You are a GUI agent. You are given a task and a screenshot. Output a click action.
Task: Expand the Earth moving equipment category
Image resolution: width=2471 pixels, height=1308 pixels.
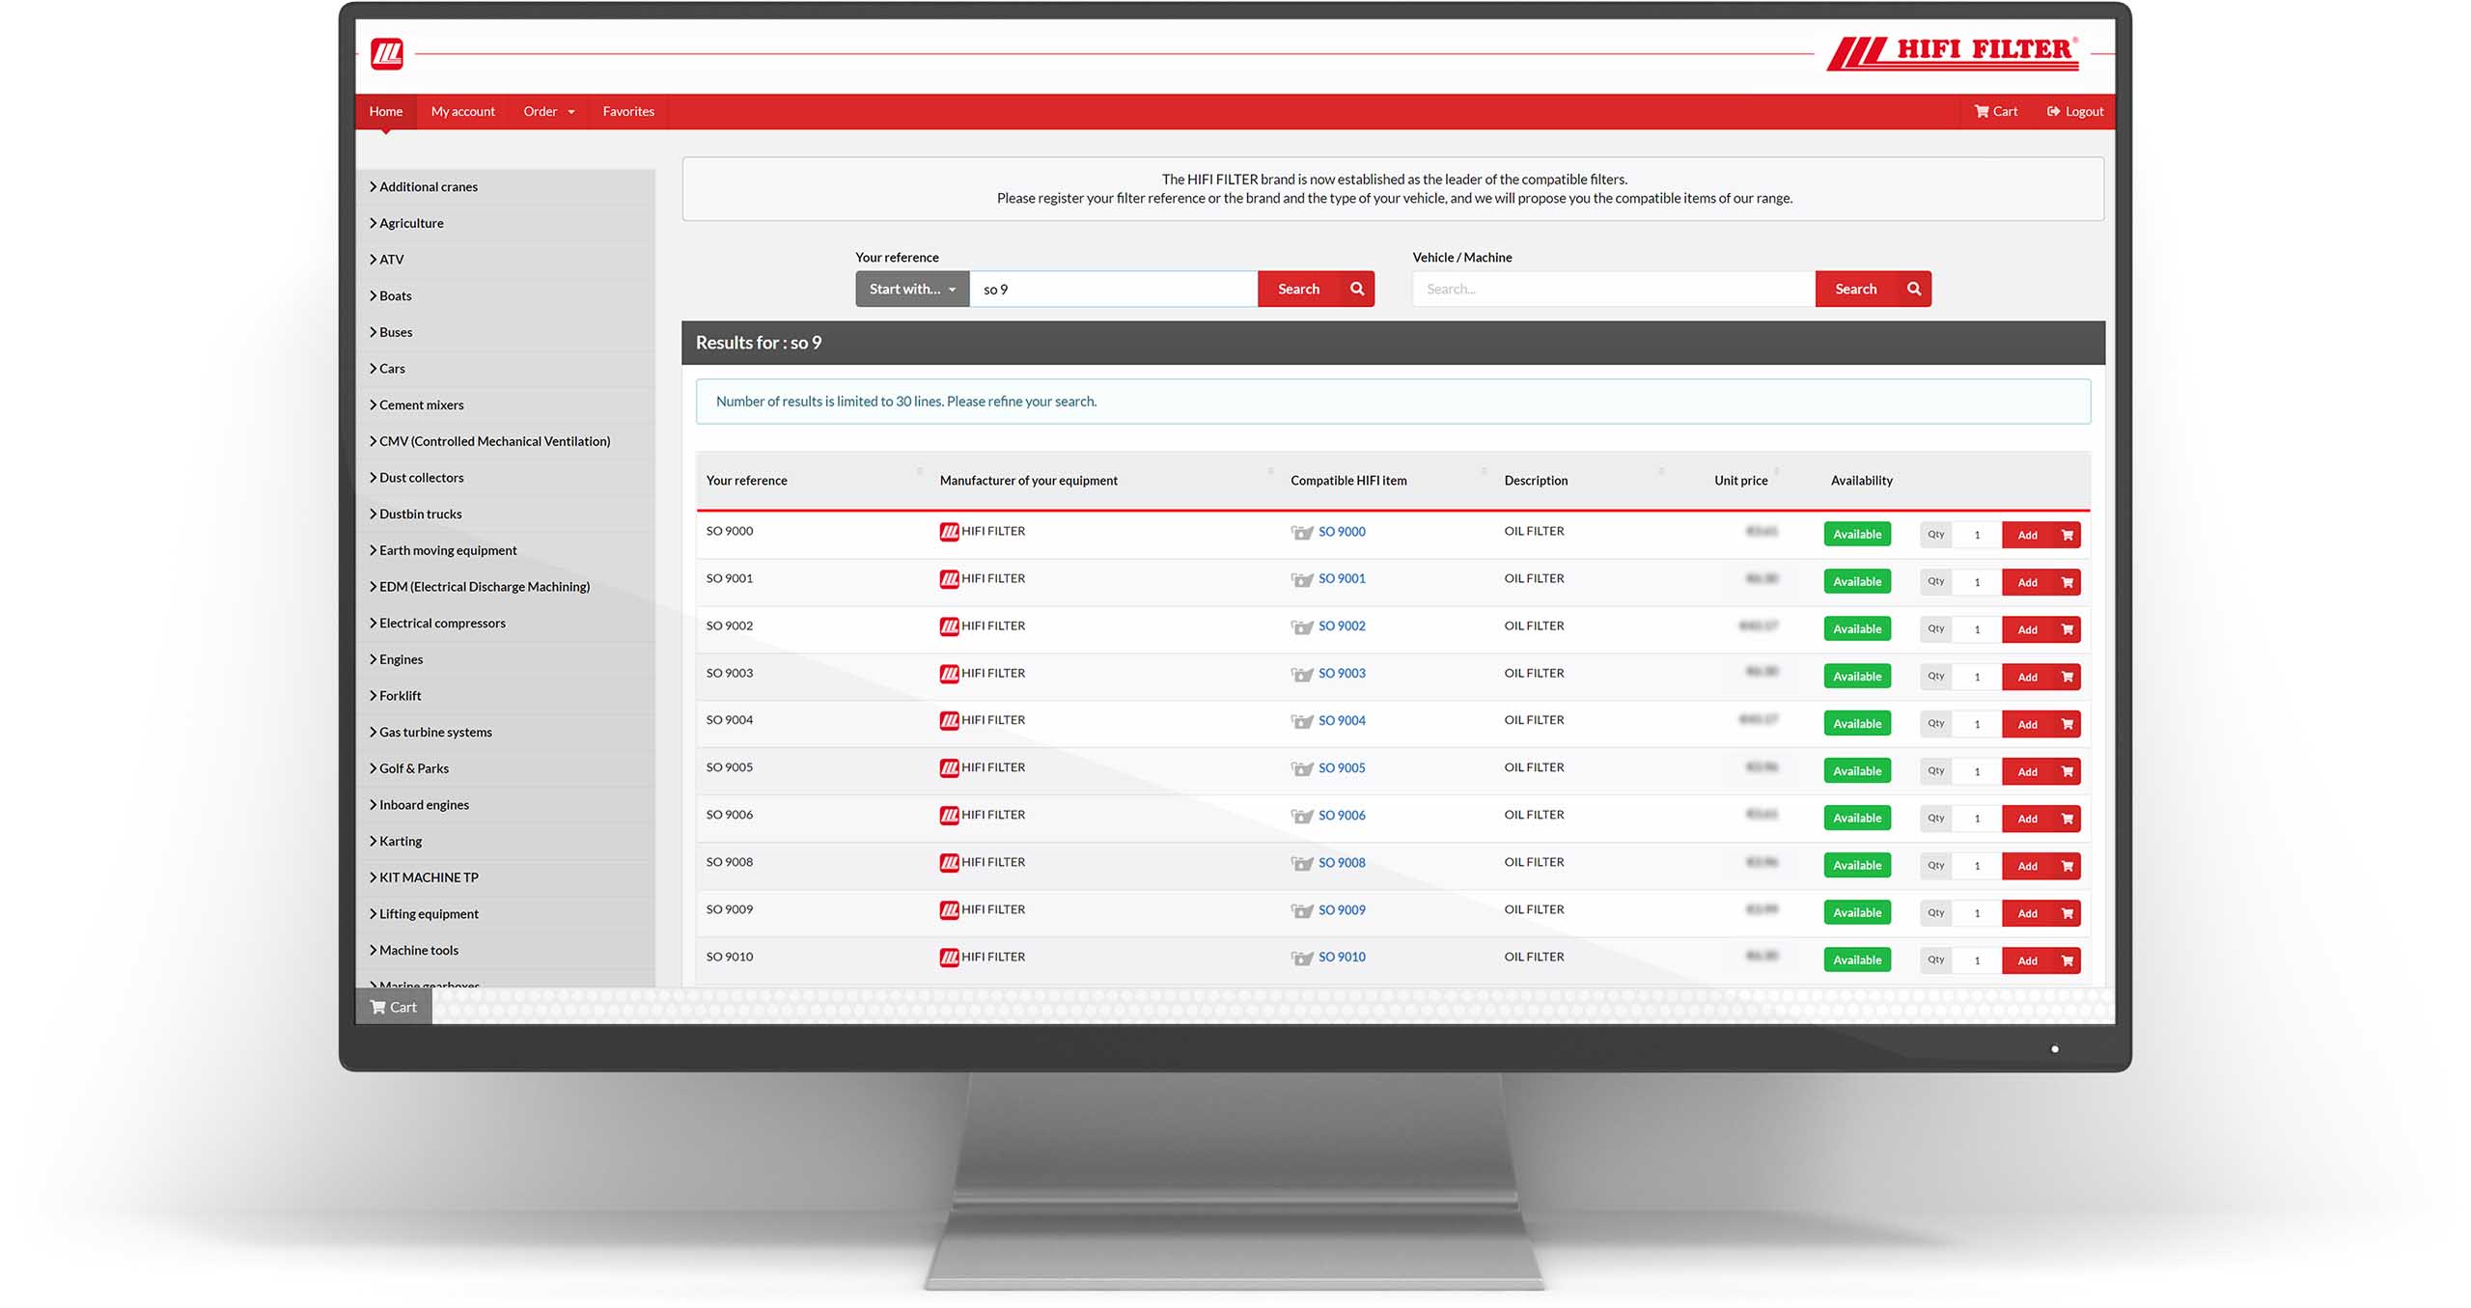[x=448, y=550]
